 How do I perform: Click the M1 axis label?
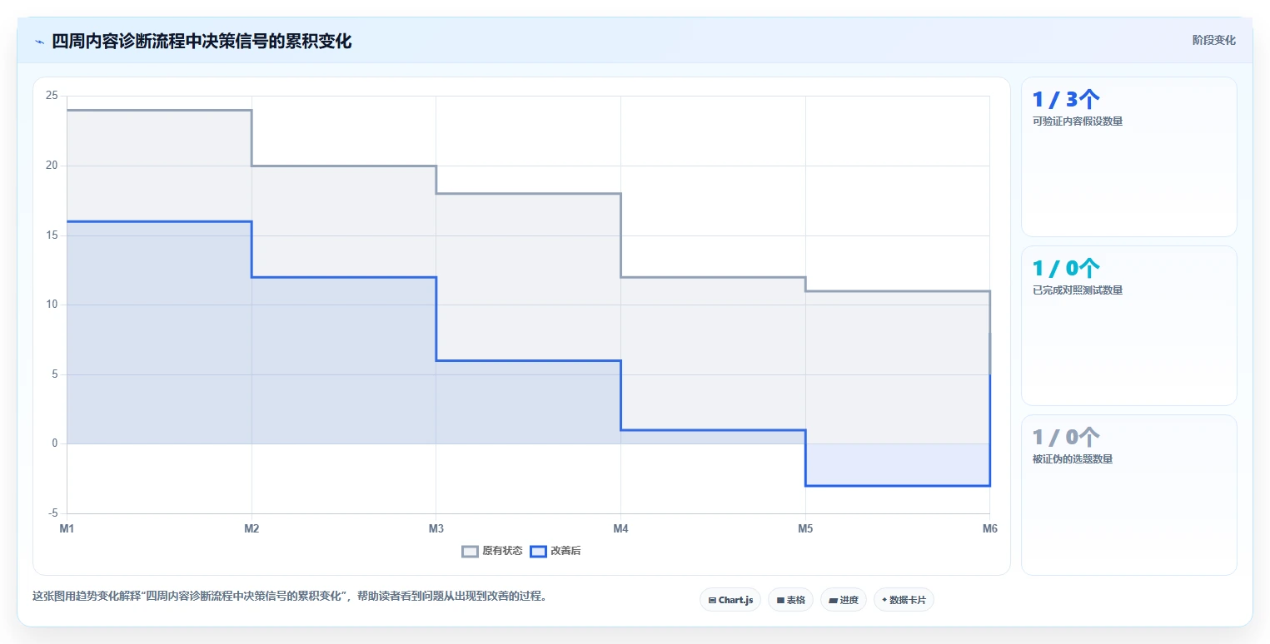click(x=67, y=528)
